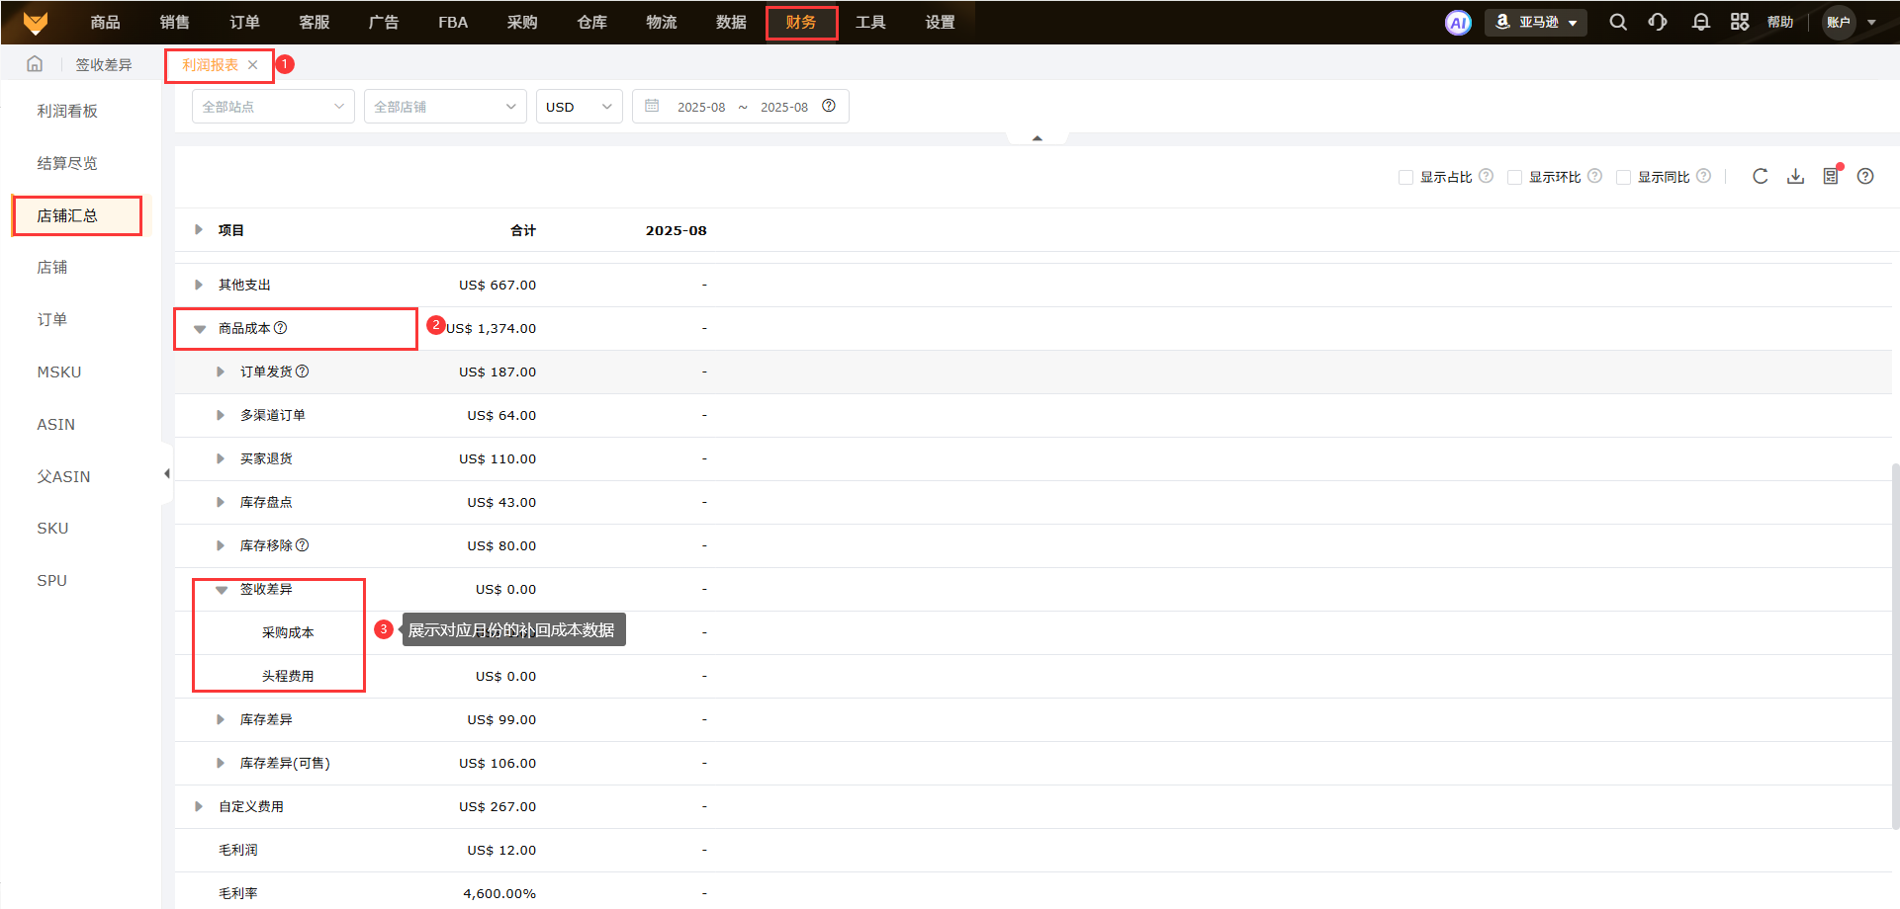
Task: Enable the 显示占比 checkbox
Action: 1405,177
